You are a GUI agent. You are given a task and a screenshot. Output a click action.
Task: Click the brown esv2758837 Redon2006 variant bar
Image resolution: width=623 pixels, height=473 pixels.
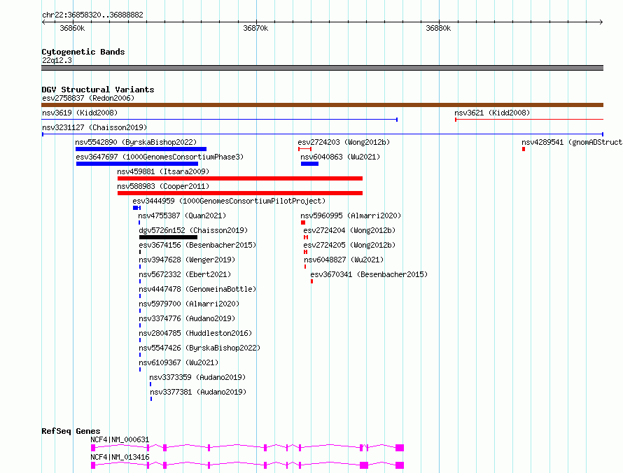[x=322, y=105]
